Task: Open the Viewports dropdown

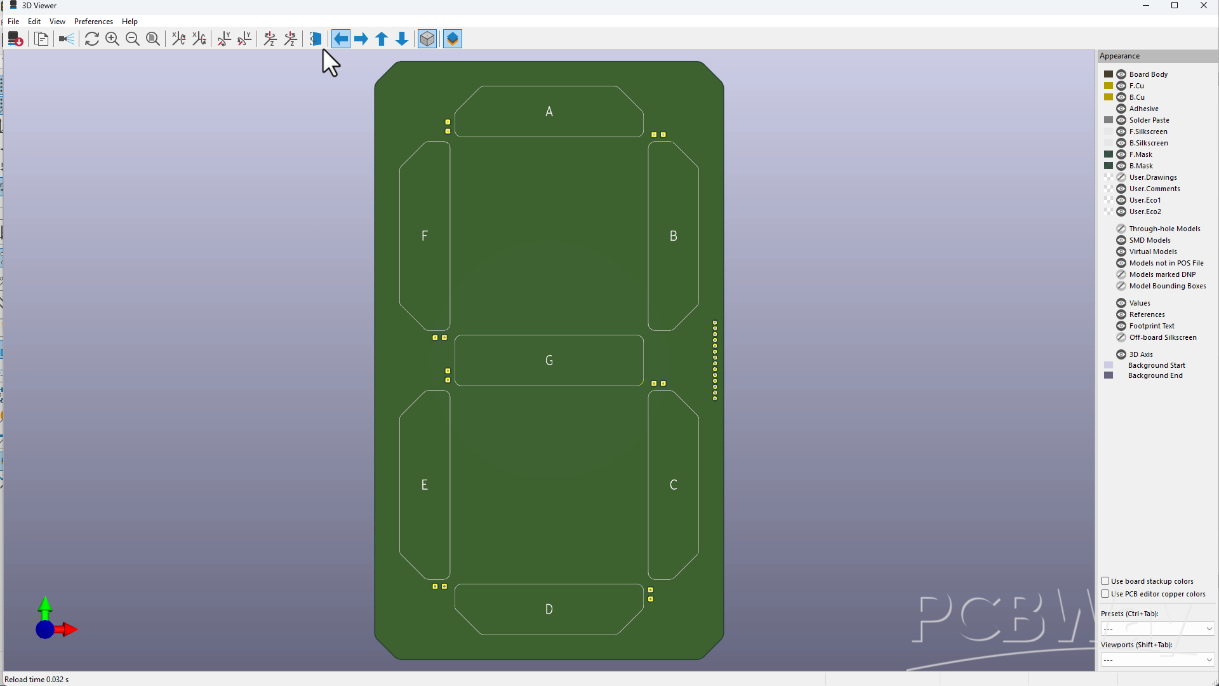Action: point(1157,660)
